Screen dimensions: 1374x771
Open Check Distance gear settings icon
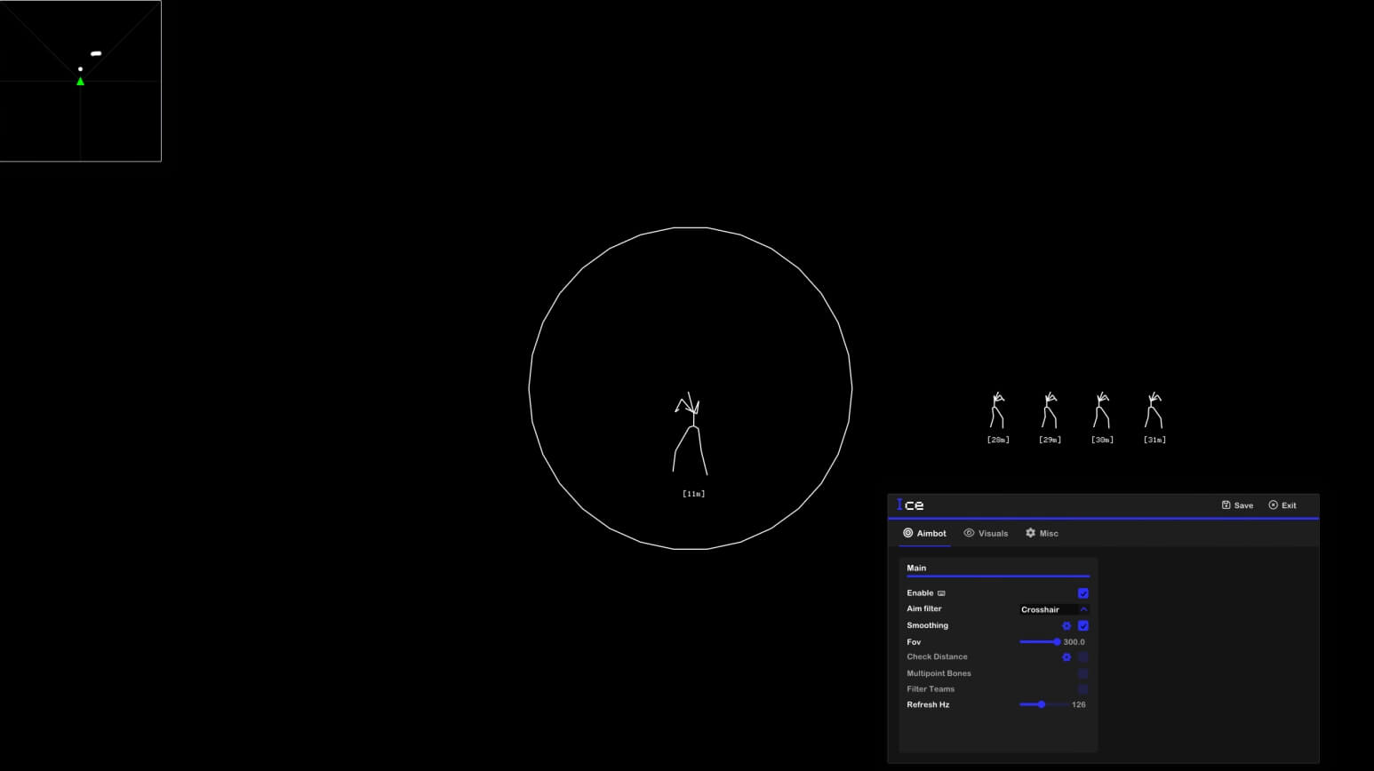click(x=1066, y=657)
